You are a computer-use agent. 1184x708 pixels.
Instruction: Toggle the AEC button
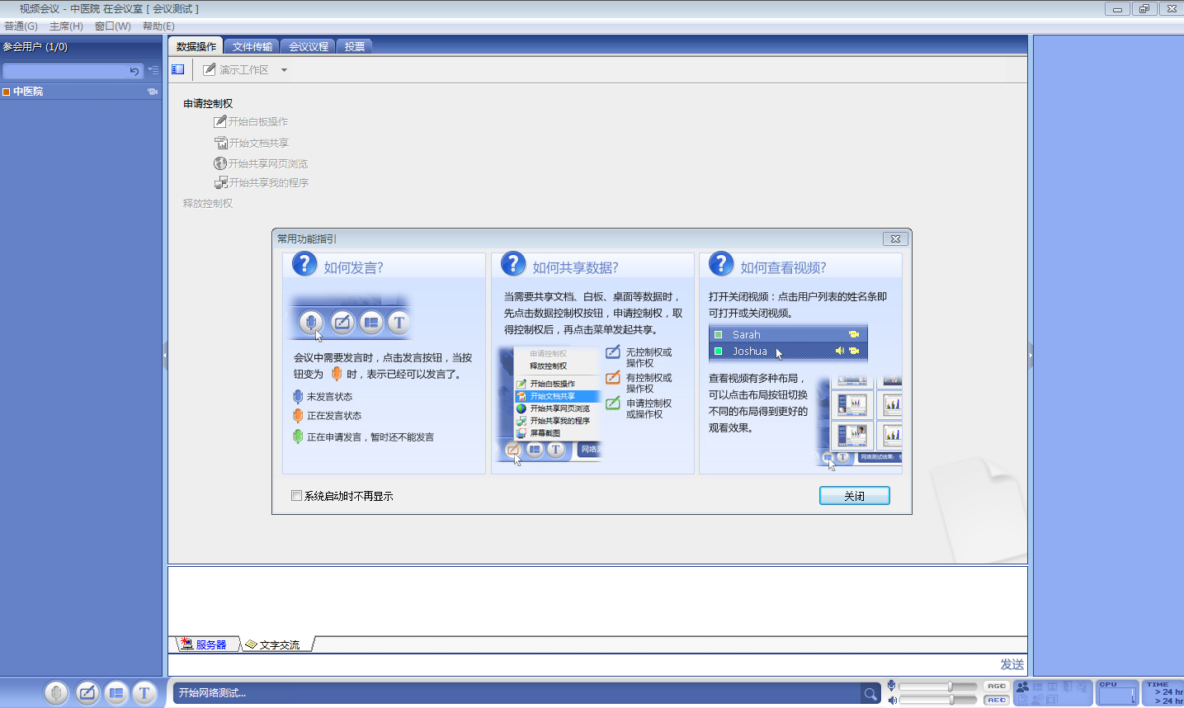(x=996, y=700)
